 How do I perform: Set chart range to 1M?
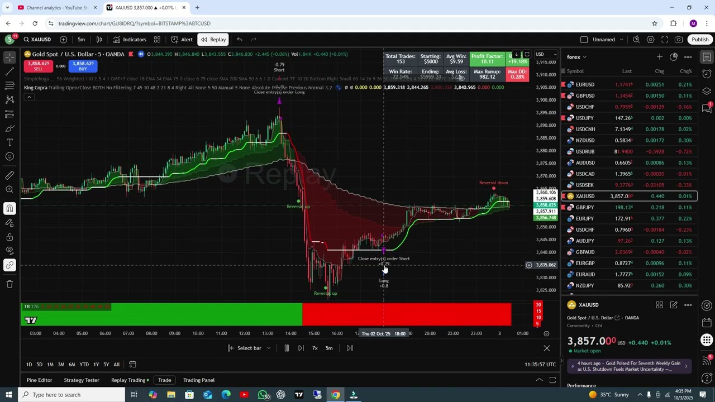coord(50,365)
